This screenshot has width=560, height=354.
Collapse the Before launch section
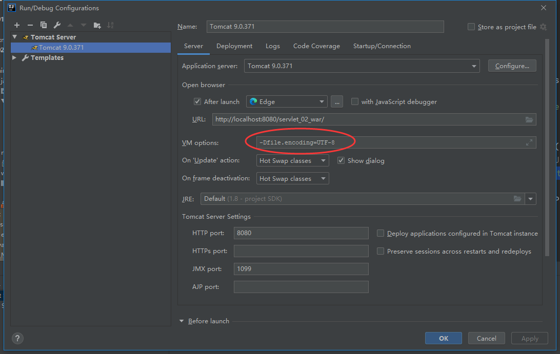(x=182, y=321)
